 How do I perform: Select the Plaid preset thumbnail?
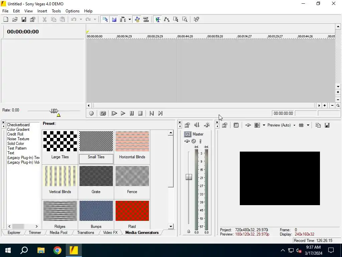(132, 211)
